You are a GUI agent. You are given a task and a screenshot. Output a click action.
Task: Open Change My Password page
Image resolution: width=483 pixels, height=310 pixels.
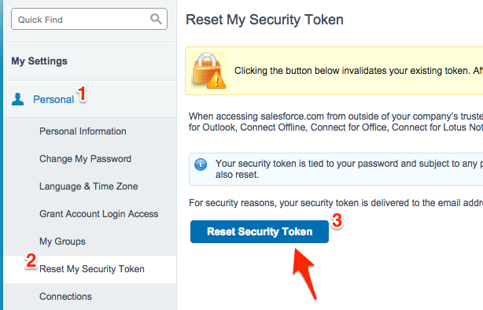[x=85, y=159]
